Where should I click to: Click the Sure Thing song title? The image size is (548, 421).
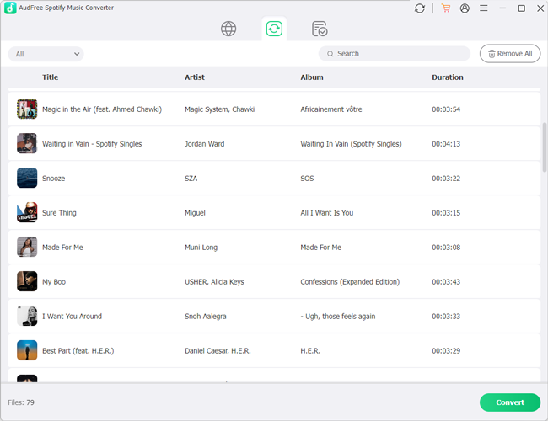(59, 212)
